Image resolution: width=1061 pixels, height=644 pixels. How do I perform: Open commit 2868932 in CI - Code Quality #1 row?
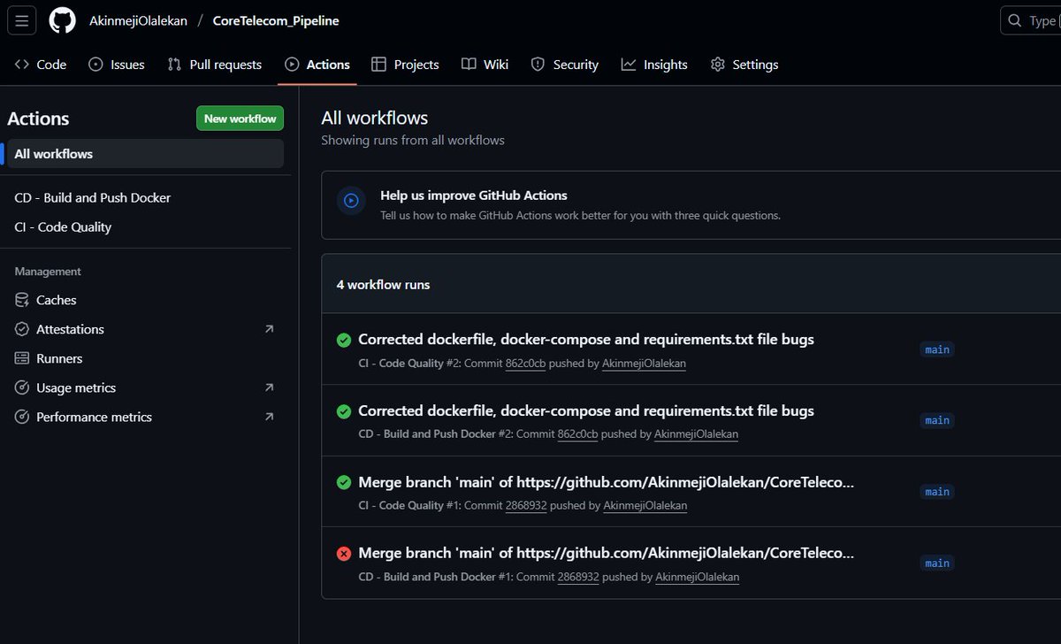(x=526, y=506)
